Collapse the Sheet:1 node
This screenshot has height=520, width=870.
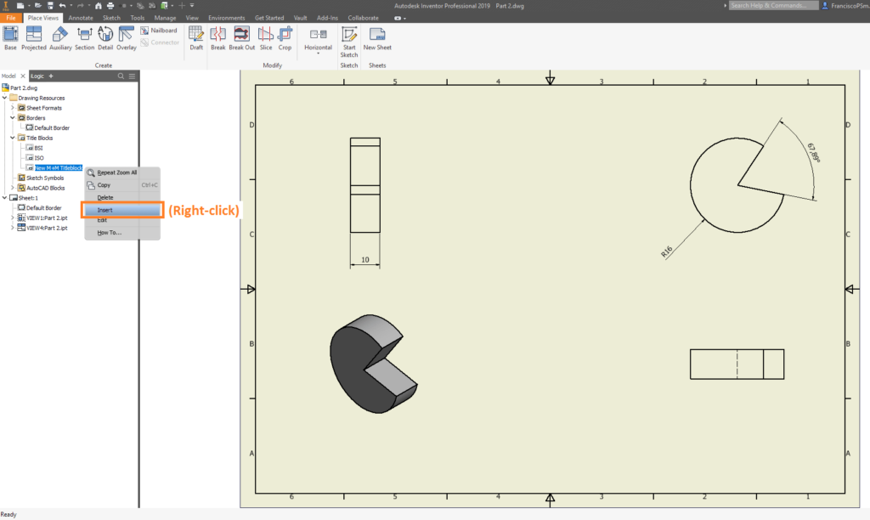[x=5, y=198]
